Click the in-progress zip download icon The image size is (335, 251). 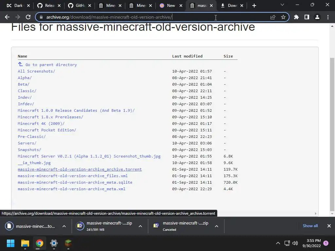80,226
